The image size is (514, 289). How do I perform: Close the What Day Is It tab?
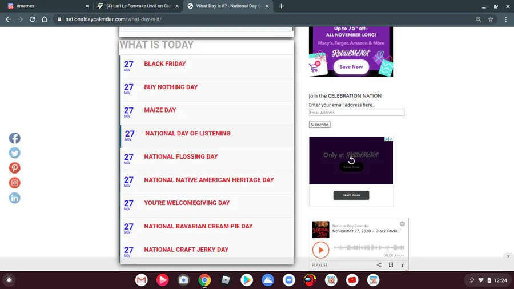pyautogui.click(x=267, y=6)
